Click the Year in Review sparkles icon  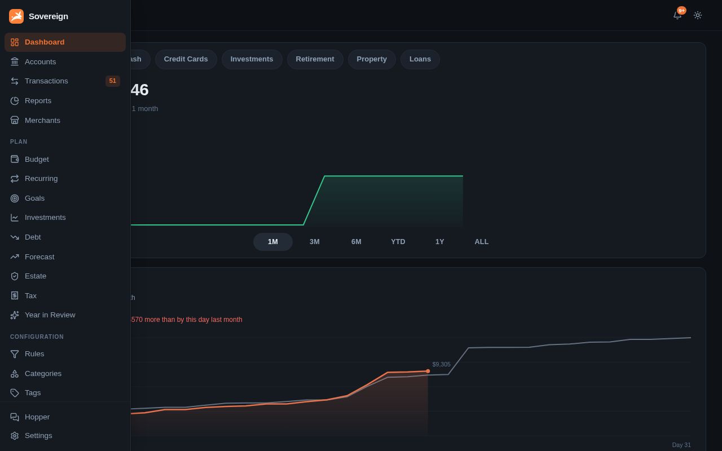pyautogui.click(x=15, y=315)
